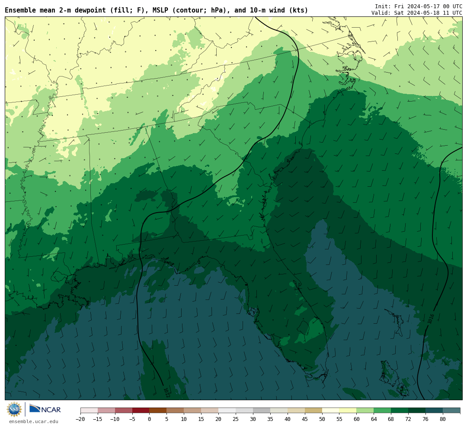Pick the khaki swatch between 45 and 50
The width and height of the screenshot is (467, 427).
click(313, 411)
